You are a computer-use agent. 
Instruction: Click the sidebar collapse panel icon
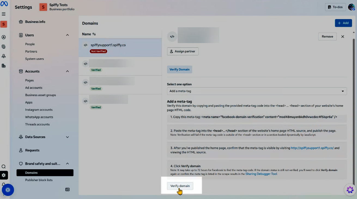[68, 189]
